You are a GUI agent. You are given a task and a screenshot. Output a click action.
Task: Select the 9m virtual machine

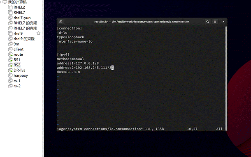point(16,44)
